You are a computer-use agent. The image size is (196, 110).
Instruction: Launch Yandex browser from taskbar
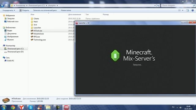click(22, 107)
